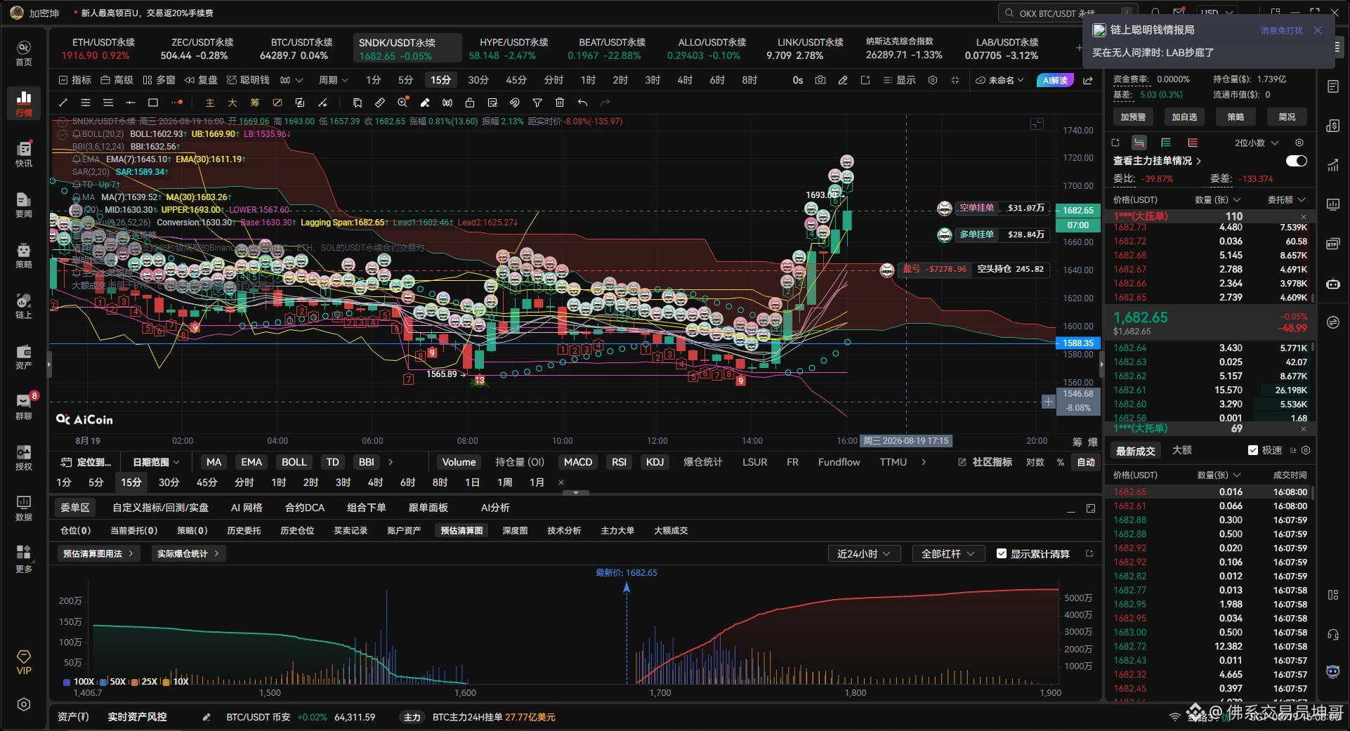Select the 深度图 tab
This screenshot has height=731, width=1350.
pyautogui.click(x=515, y=530)
